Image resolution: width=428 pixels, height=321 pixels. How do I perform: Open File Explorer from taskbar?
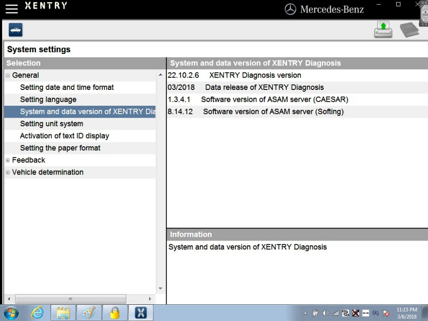point(63,313)
